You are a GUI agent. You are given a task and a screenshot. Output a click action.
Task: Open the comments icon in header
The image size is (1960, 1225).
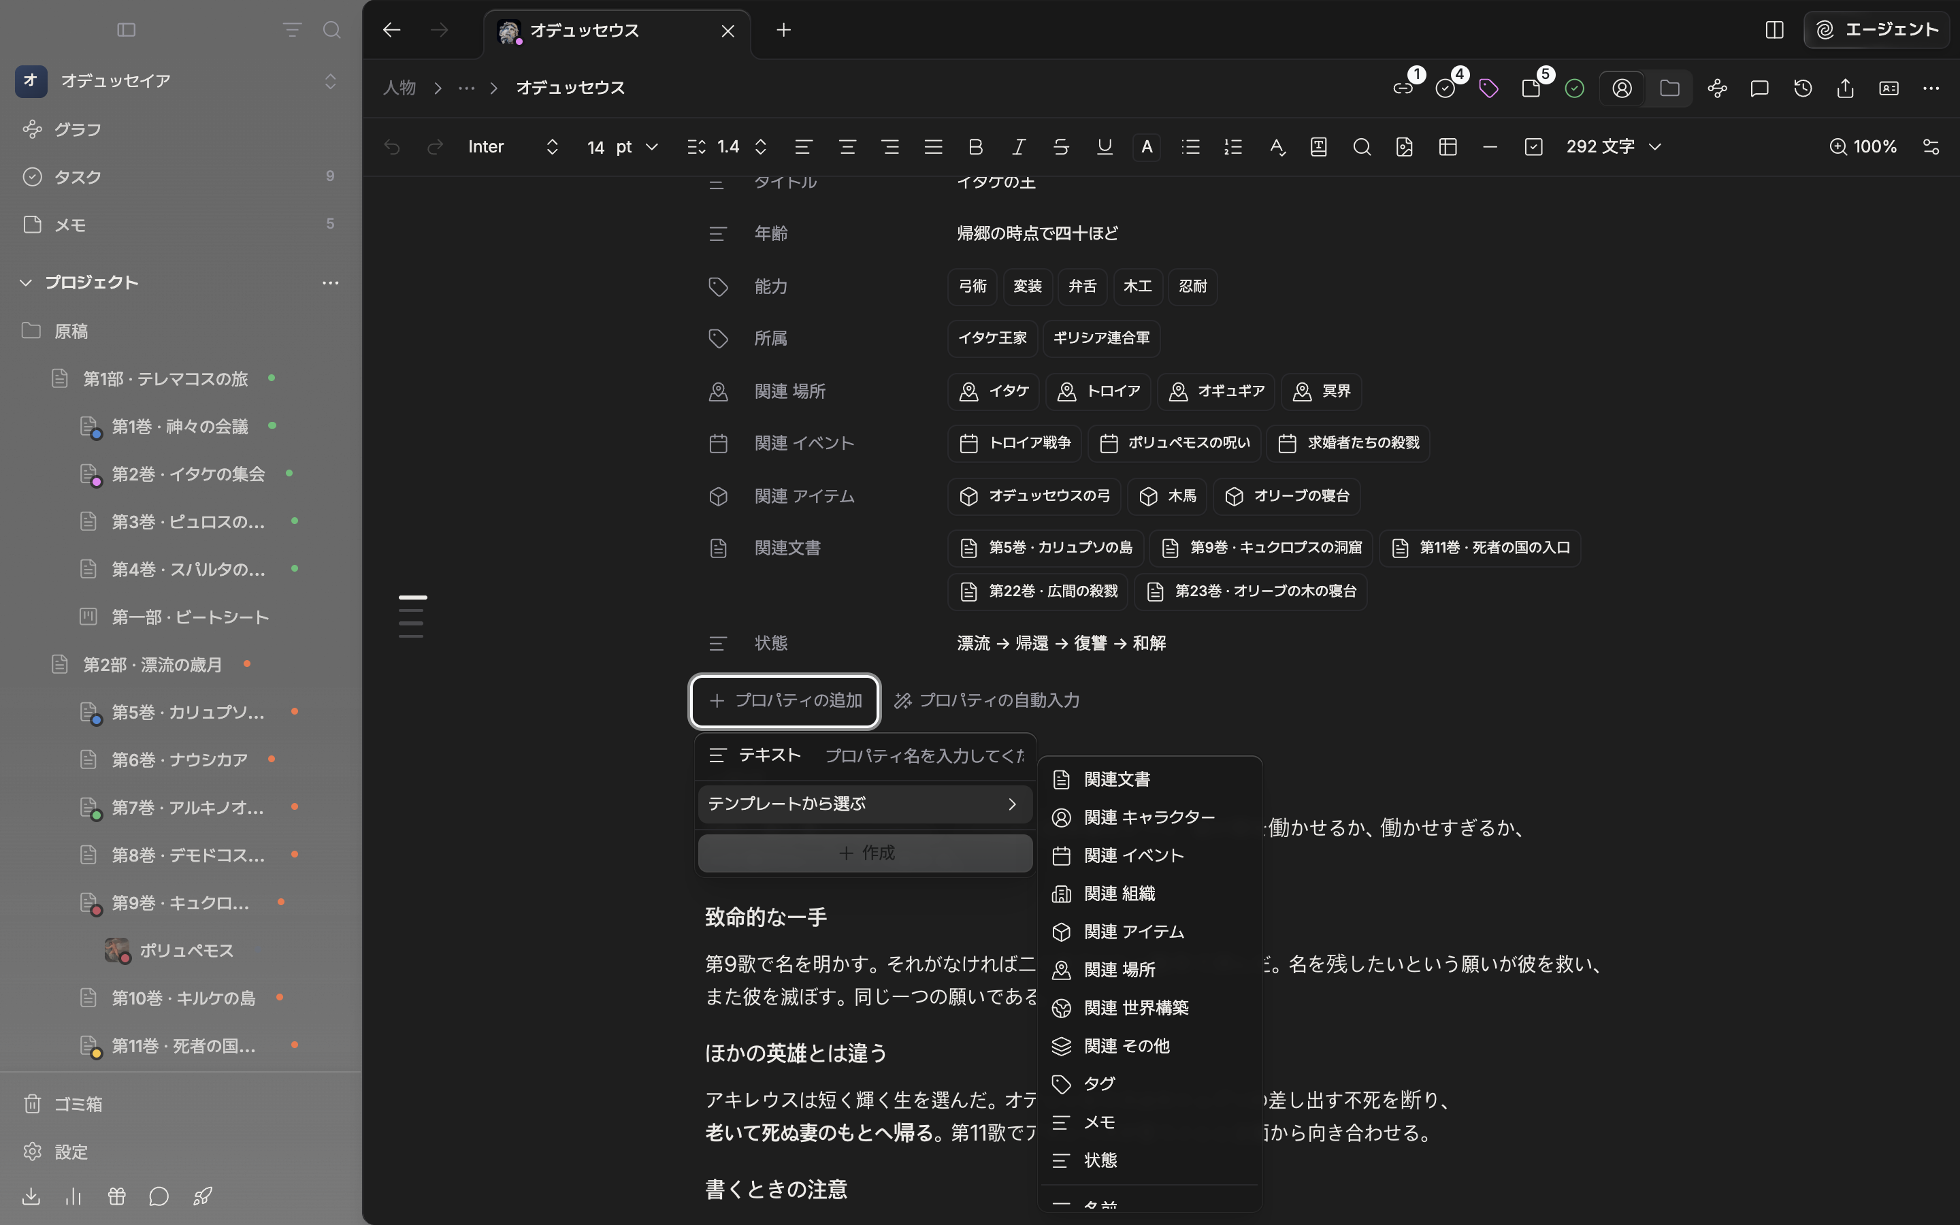1759,88
